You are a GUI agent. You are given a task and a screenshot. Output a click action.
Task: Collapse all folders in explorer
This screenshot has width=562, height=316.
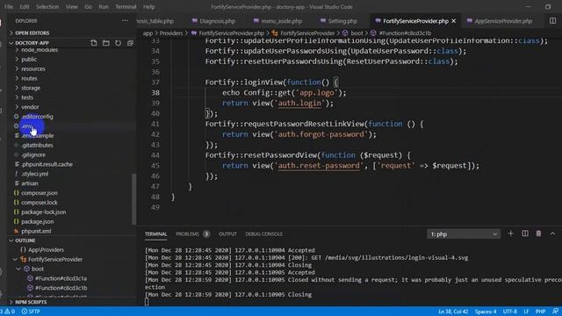click(x=130, y=43)
